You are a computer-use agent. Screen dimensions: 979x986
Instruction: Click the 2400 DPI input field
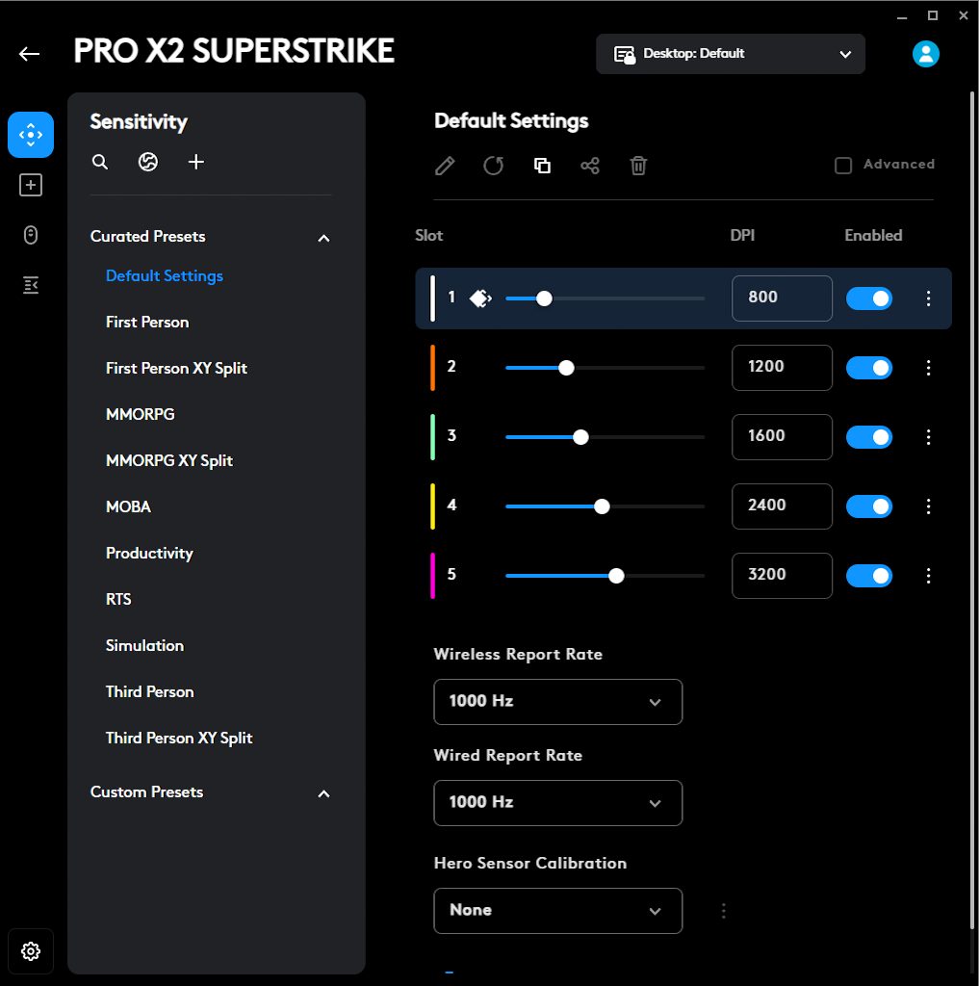tap(782, 506)
